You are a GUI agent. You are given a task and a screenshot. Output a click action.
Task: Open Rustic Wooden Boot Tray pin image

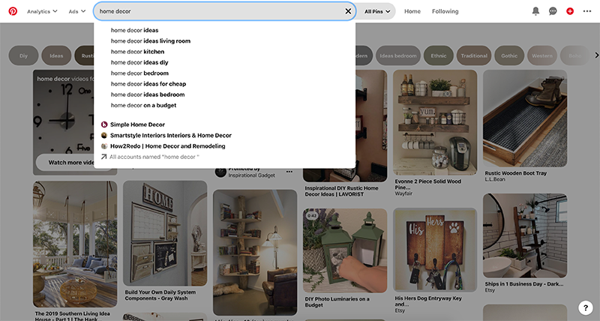[525, 118]
